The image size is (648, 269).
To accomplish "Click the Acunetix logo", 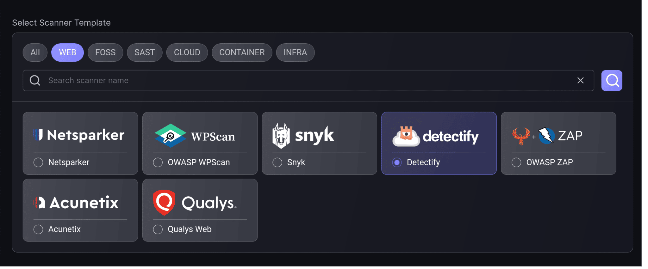I will [x=76, y=203].
